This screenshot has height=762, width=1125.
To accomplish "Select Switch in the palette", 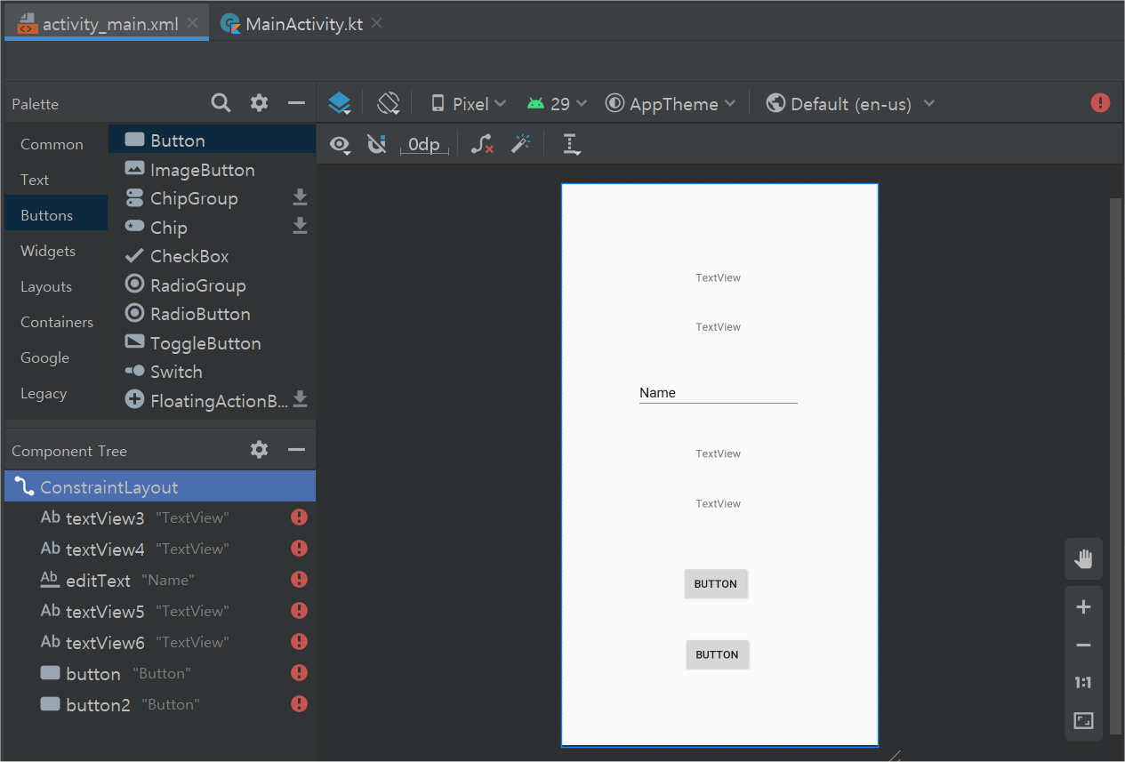I will coord(212,372).
